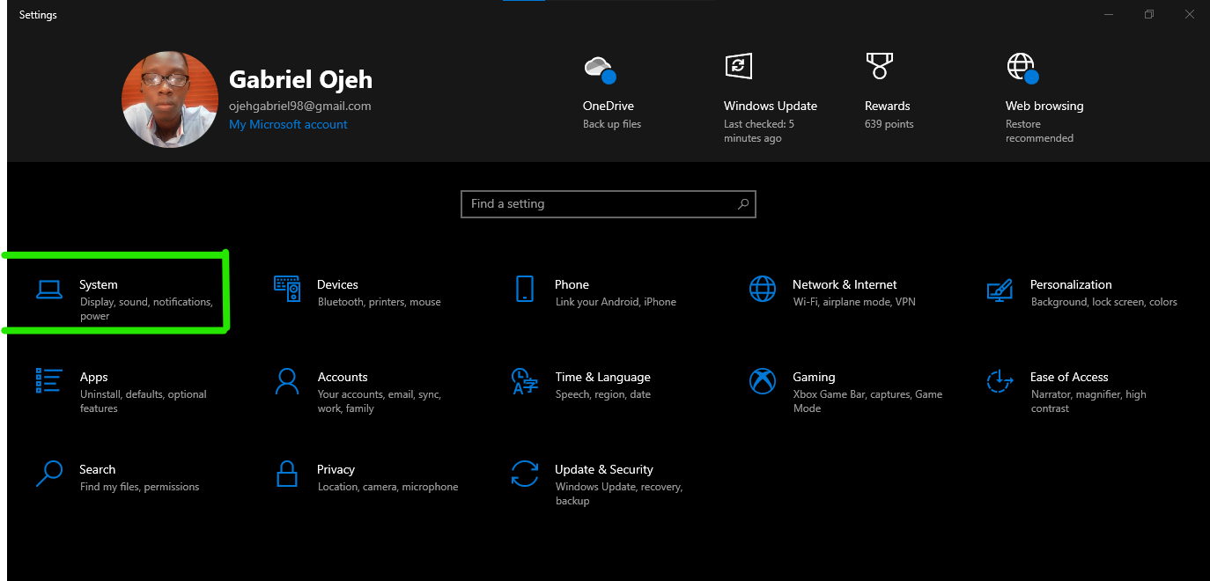Image resolution: width=1210 pixels, height=581 pixels.
Task: Select the Accounts person icon
Action: (287, 381)
